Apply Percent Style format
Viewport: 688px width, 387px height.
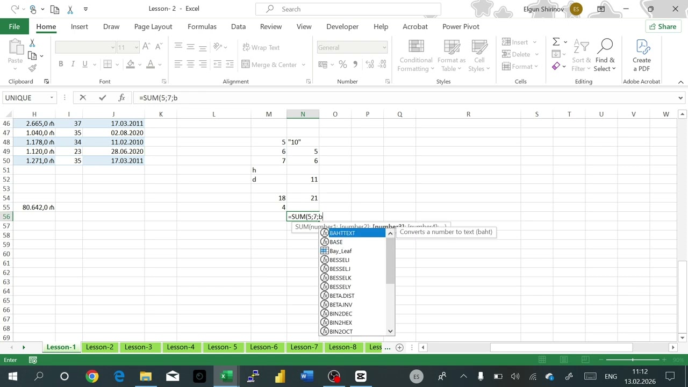coord(343,64)
